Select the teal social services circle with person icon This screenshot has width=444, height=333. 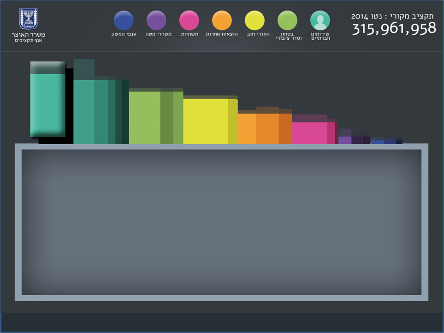point(320,20)
